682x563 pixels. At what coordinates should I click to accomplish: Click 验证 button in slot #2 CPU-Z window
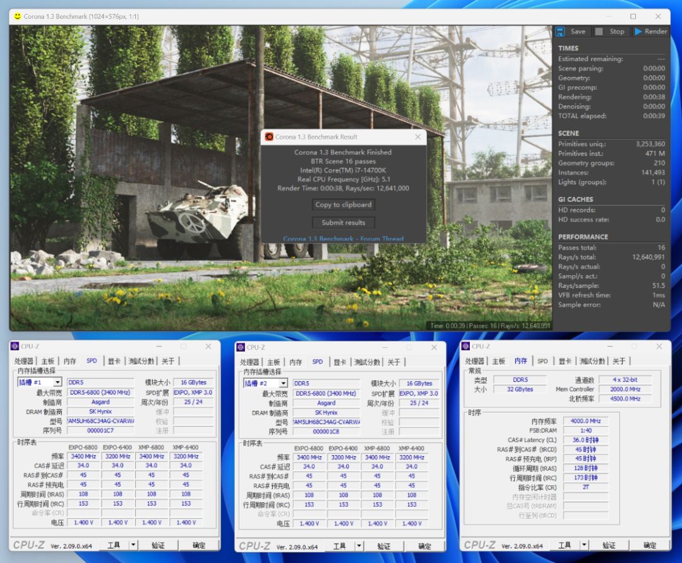point(384,545)
